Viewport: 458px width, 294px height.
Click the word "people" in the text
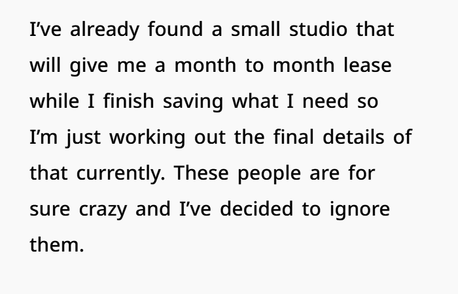coord(269,174)
